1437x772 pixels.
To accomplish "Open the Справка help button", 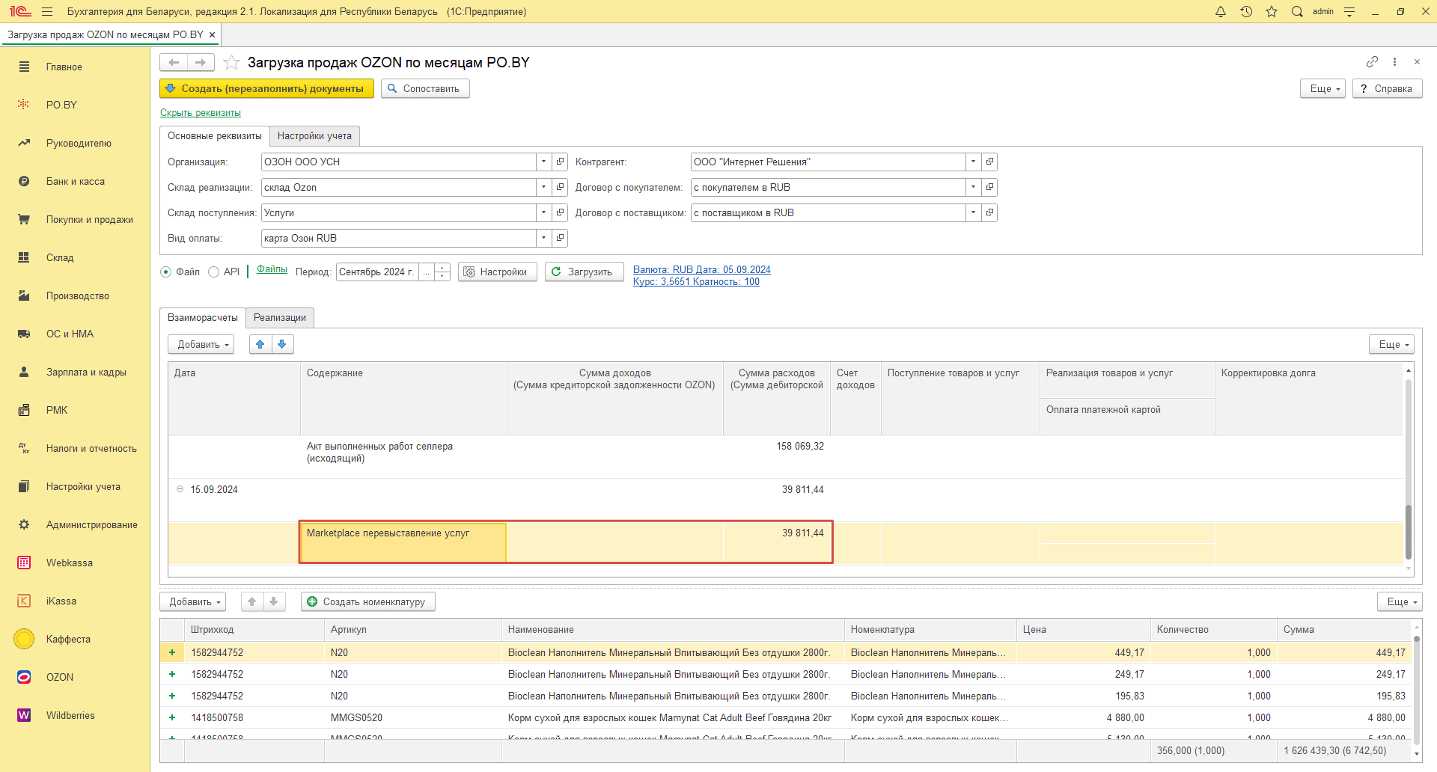I will coord(1387,88).
